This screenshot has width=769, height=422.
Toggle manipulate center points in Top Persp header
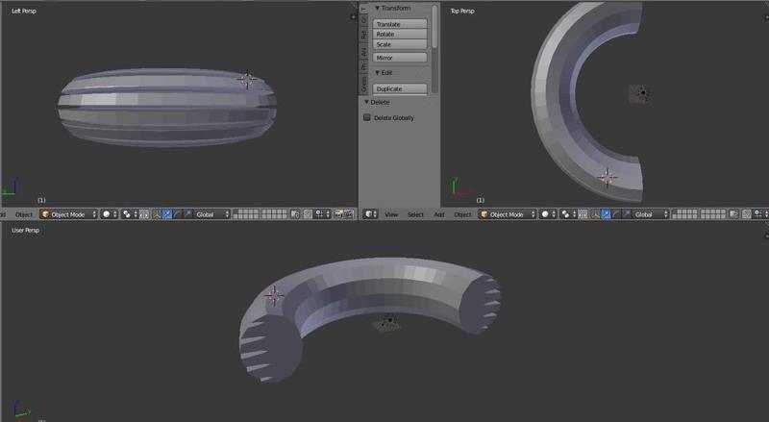pyautogui.click(x=583, y=214)
